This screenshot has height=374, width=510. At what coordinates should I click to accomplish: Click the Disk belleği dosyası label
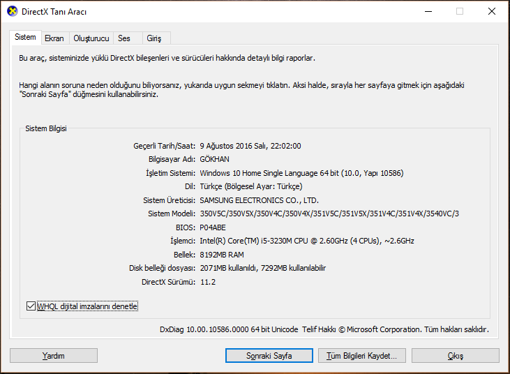coord(162,268)
